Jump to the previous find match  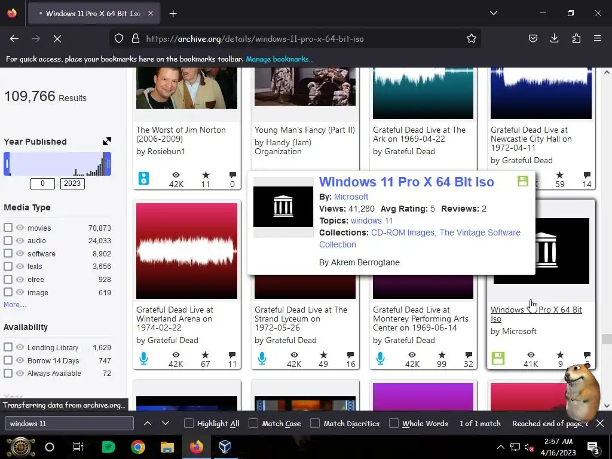point(148,424)
